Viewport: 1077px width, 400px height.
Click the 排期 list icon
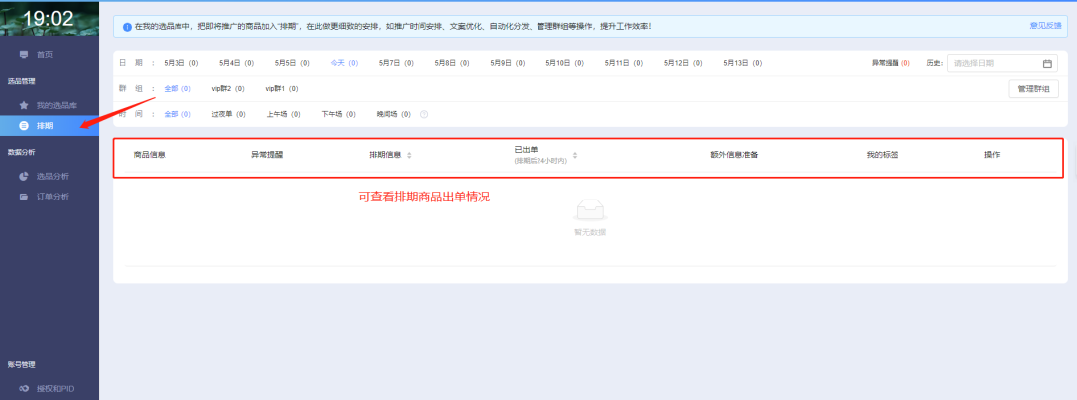pyautogui.click(x=24, y=125)
